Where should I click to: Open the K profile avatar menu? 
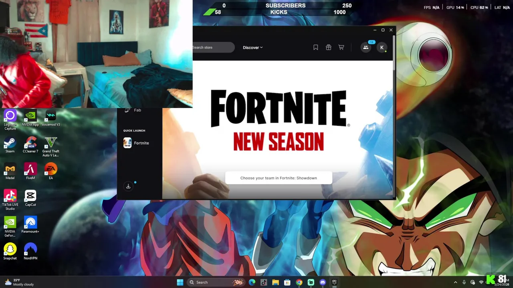click(382, 47)
